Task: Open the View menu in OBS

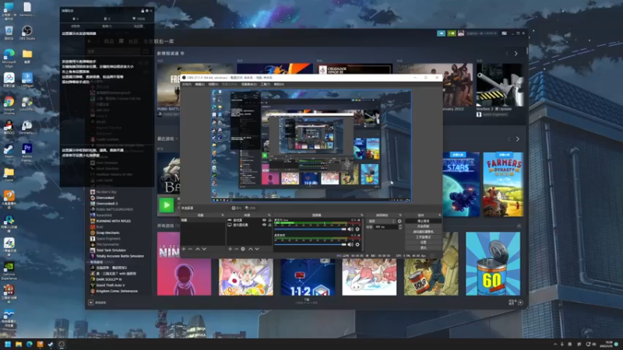Action: (213, 84)
